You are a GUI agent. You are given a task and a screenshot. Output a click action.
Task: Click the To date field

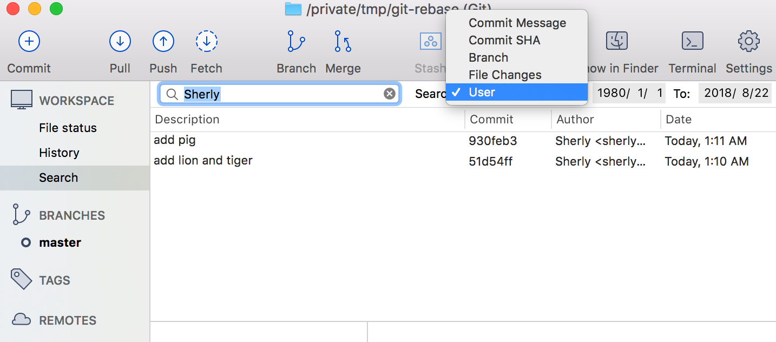(x=736, y=93)
